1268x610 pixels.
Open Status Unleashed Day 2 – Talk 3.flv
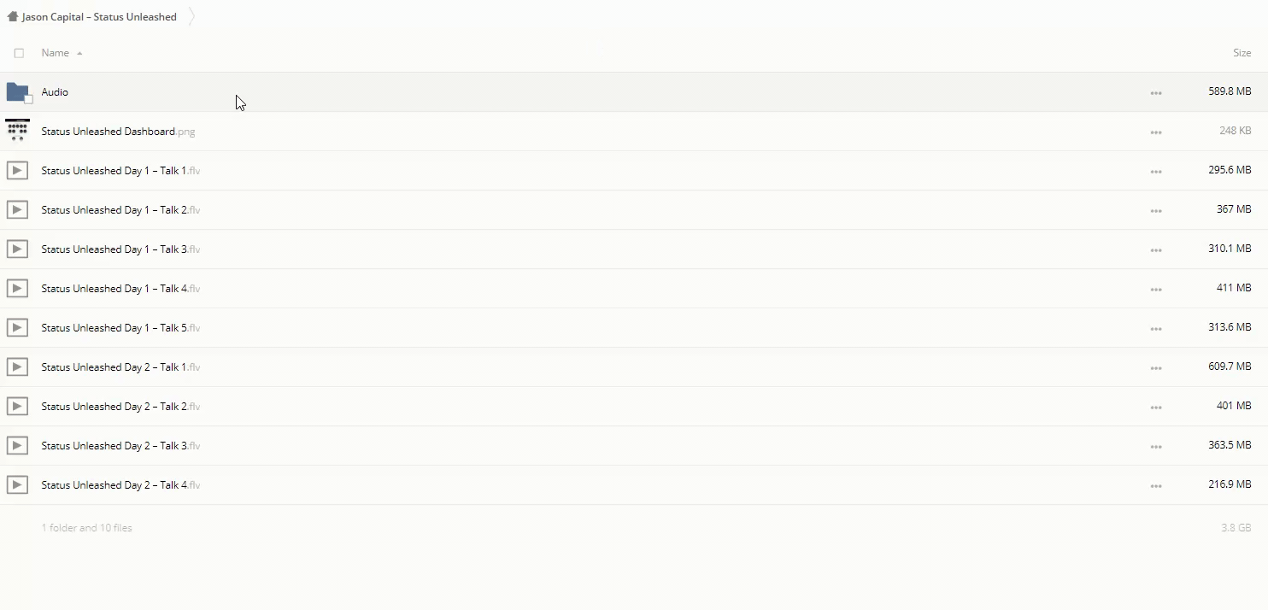coord(120,446)
